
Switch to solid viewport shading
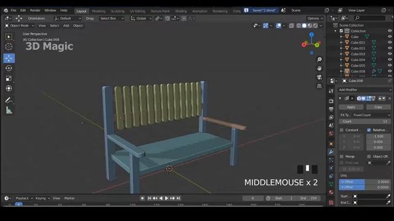tap(304, 26)
